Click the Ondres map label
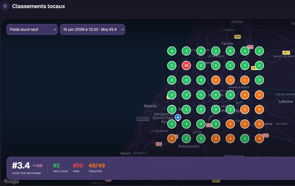Screen dimensions: 295x186 (237, 22)
